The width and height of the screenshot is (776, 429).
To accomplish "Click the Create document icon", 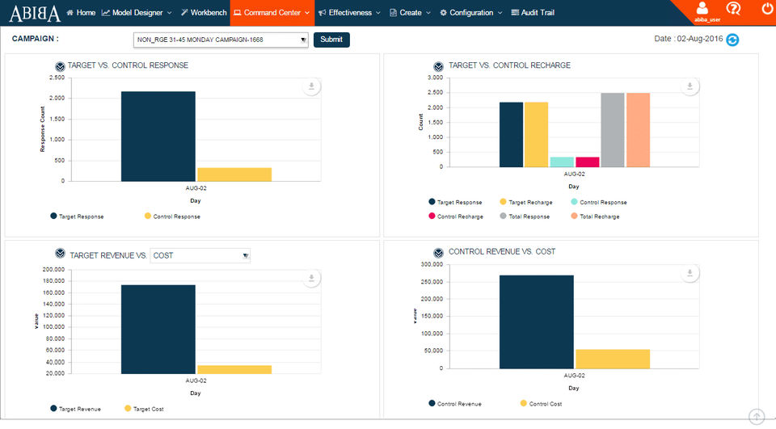I will pos(393,12).
